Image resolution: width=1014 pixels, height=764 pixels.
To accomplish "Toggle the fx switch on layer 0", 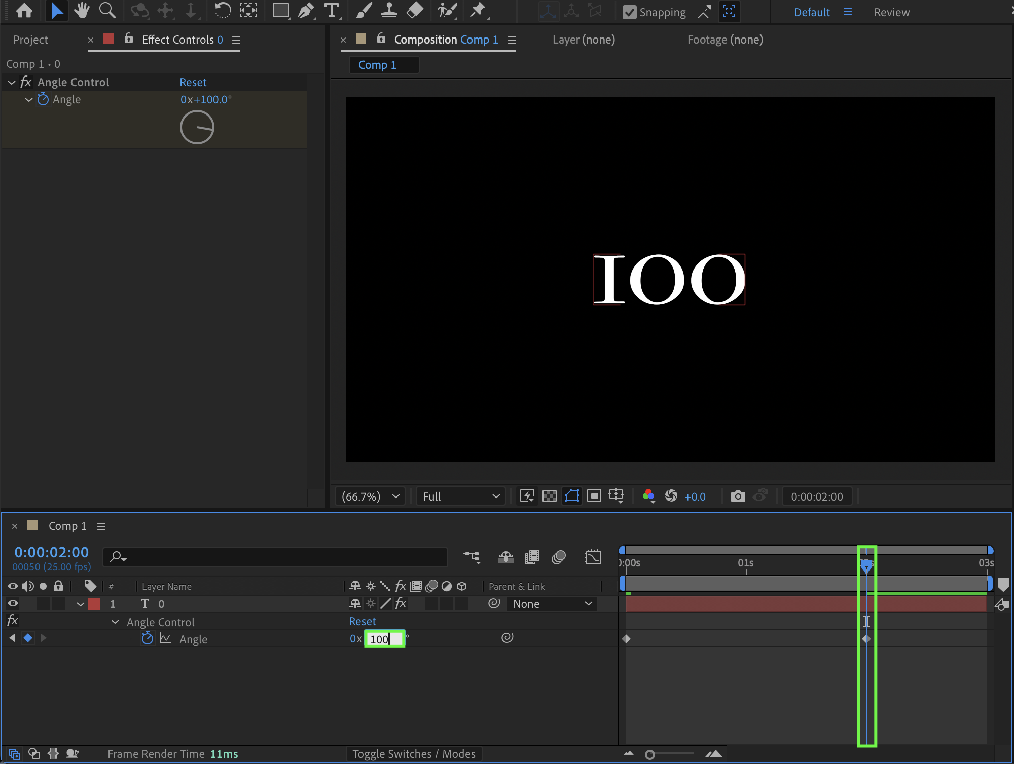I will (401, 603).
